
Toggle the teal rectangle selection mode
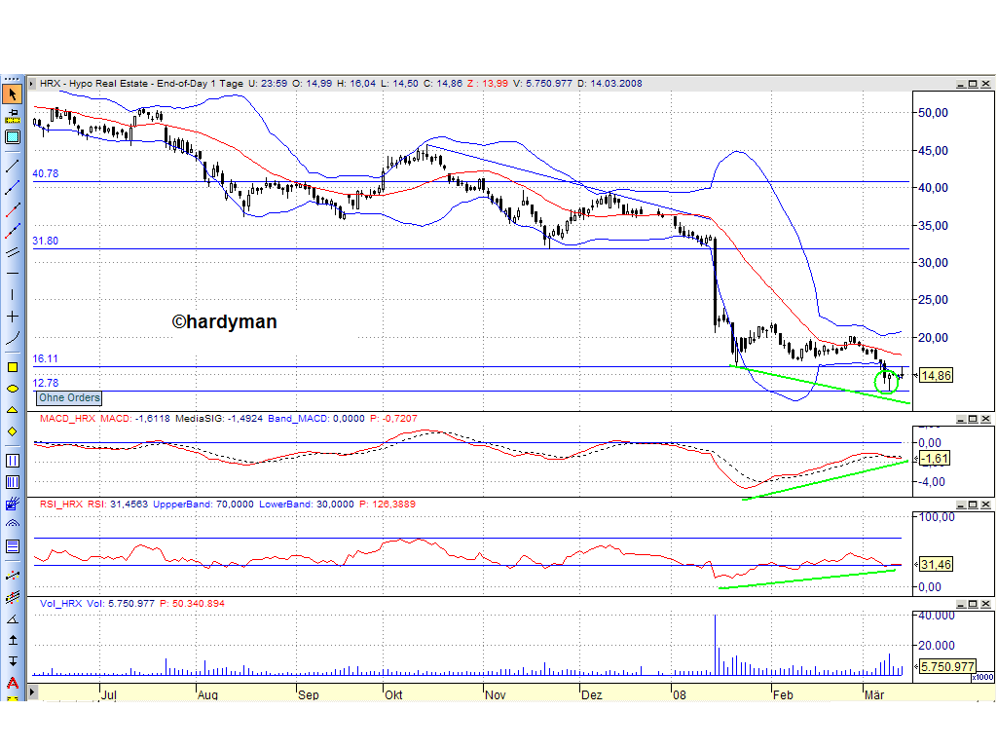tap(12, 136)
